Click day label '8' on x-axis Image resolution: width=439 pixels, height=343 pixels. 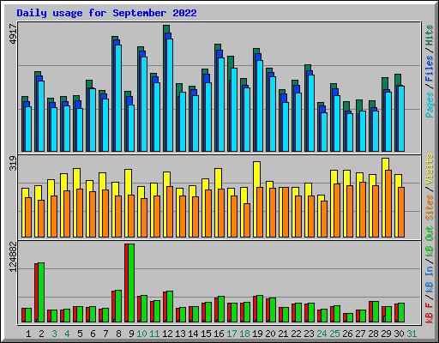118,334
